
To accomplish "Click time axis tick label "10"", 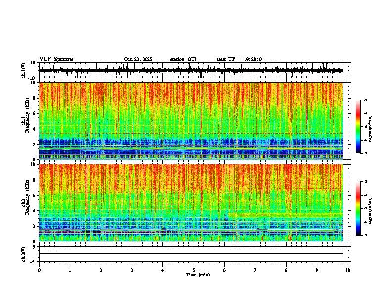I will [348, 270].
